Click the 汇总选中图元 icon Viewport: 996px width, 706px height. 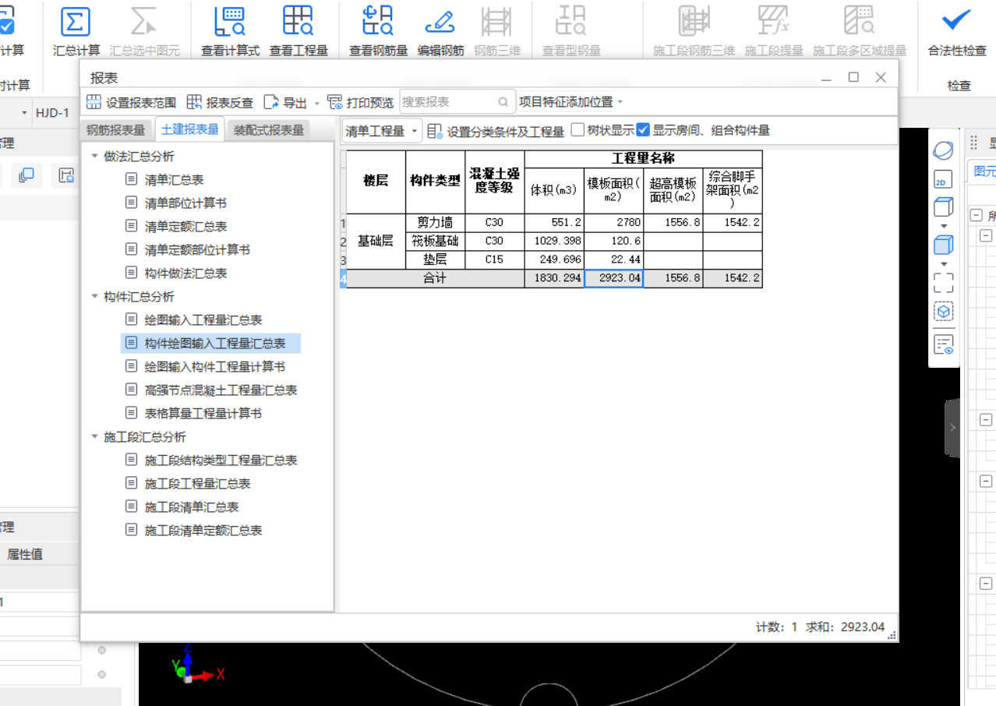click(143, 22)
